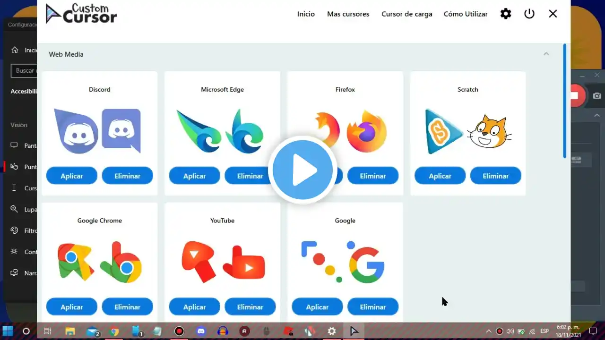Open Discord from the taskbar
This screenshot has height=340, width=605.
point(201,331)
